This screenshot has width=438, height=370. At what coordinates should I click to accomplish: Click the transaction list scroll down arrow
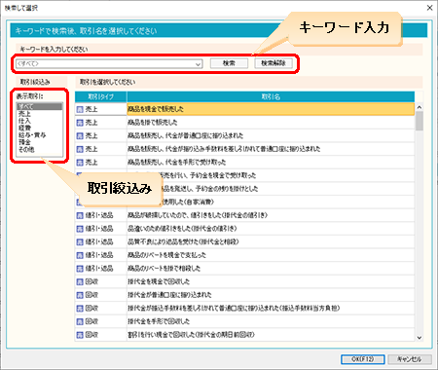pyautogui.click(x=420, y=338)
